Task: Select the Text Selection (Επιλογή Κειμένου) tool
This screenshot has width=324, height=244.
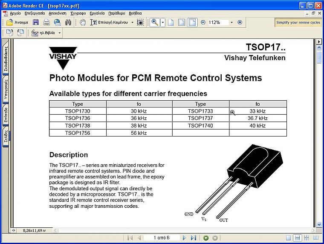Action: (109, 22)
